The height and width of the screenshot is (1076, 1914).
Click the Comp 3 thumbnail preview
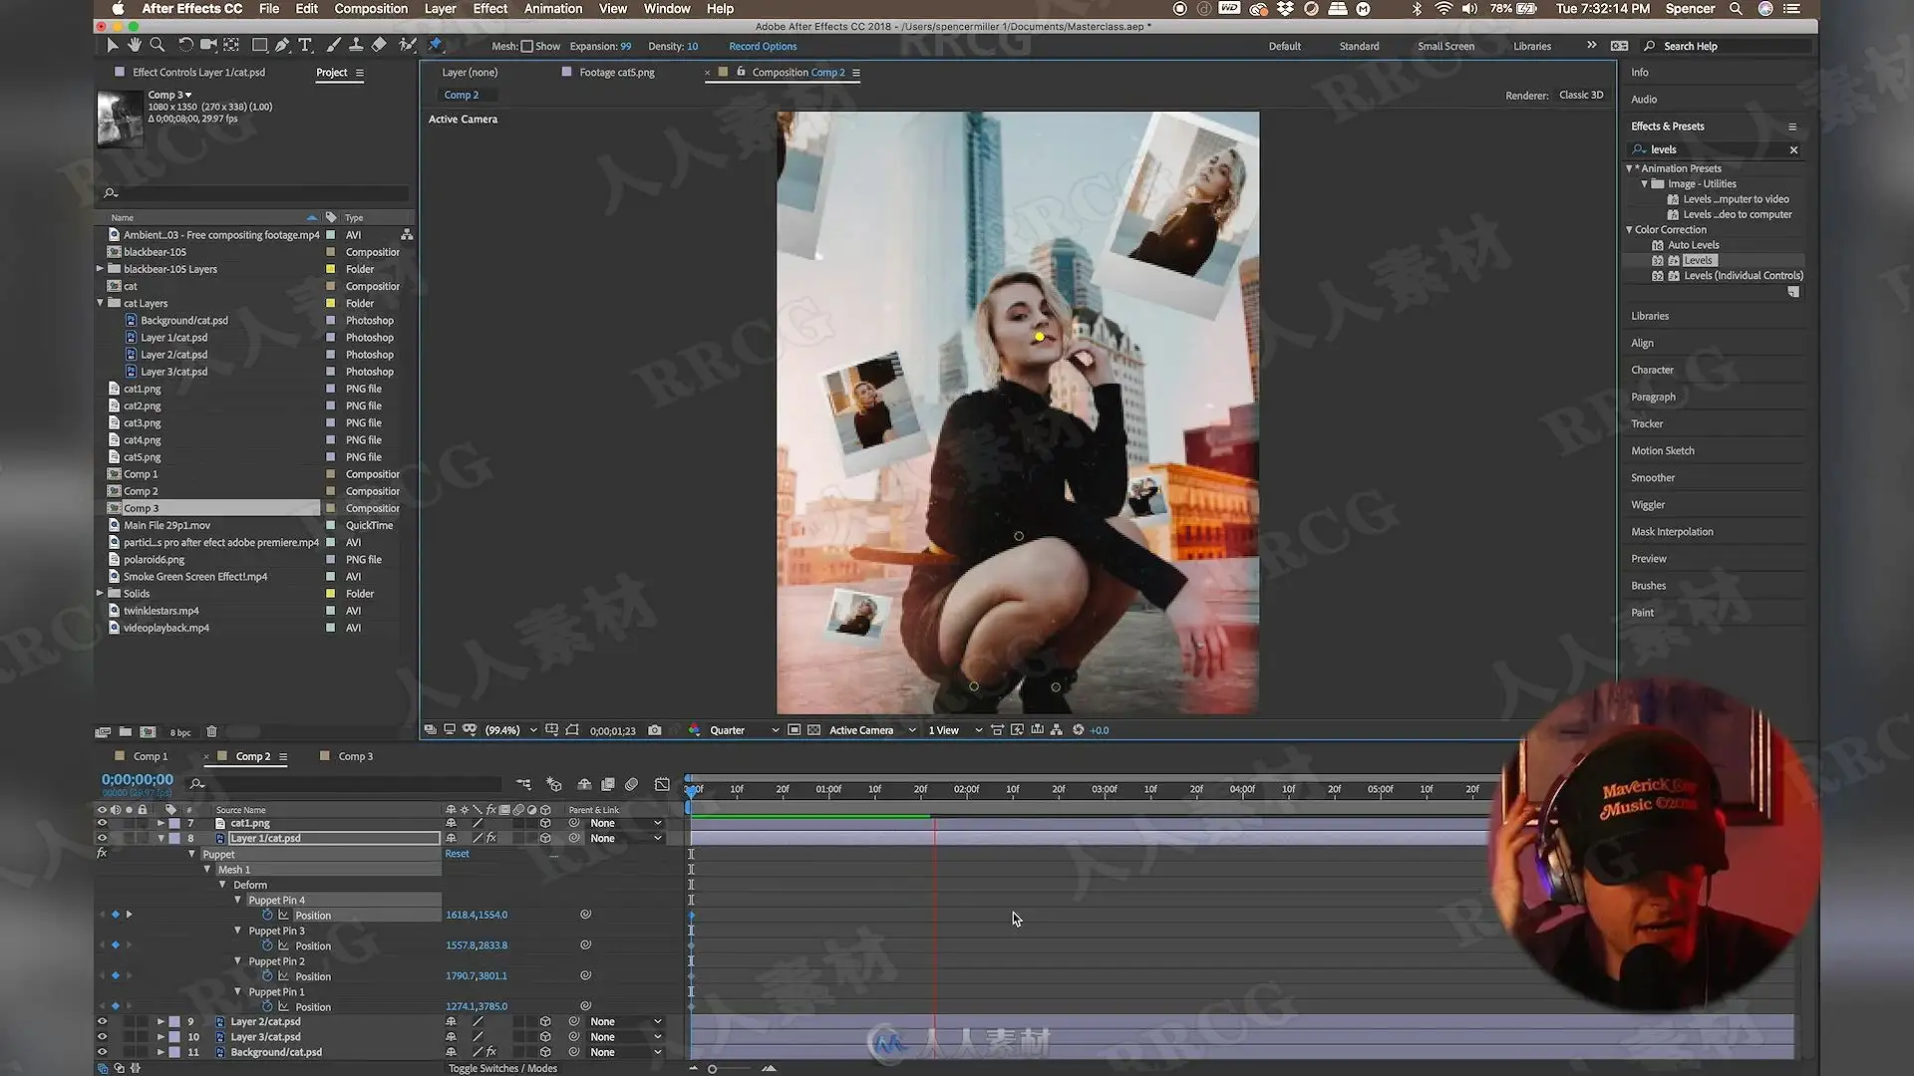pos(120,119)
